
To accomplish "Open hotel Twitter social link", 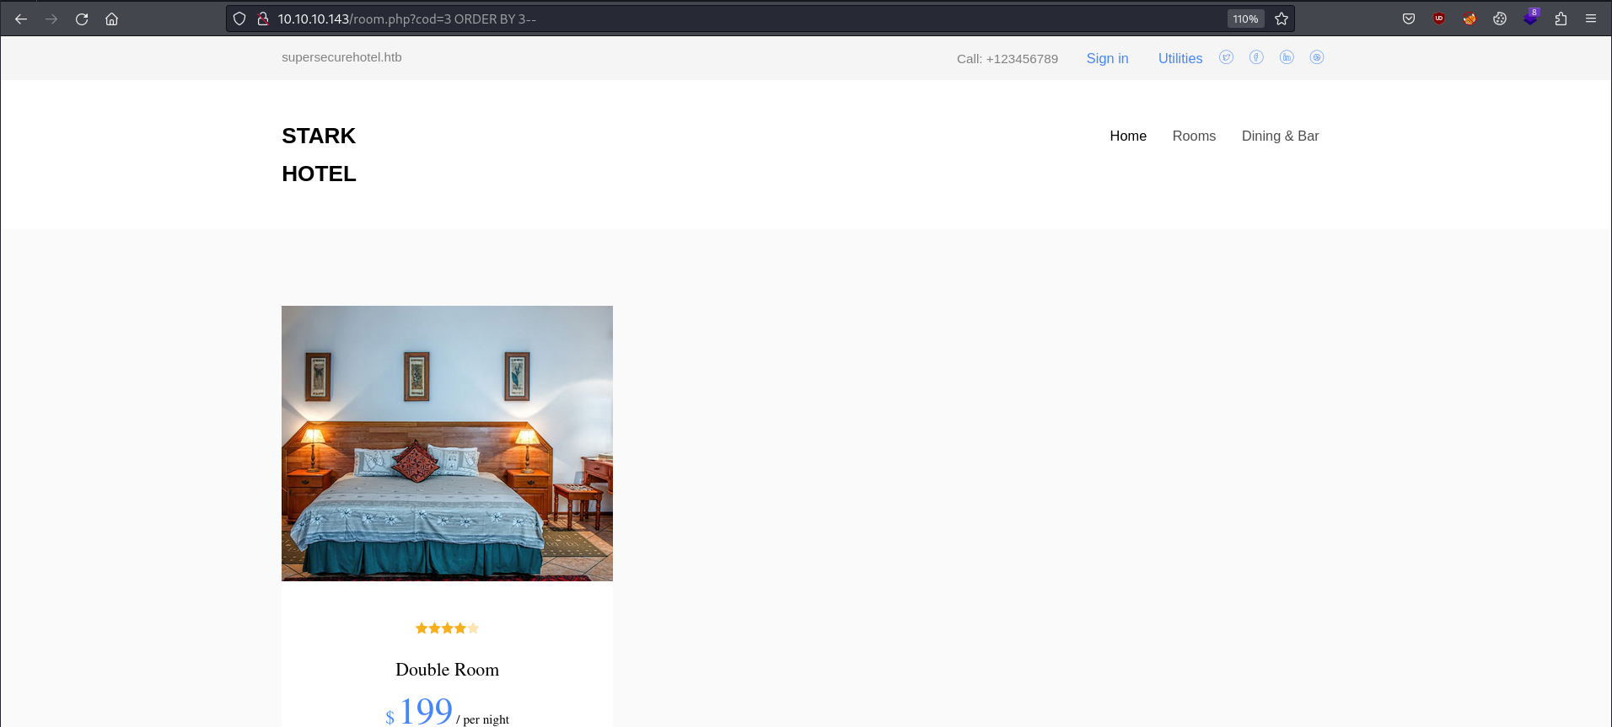I will [x=1226, y=57].
